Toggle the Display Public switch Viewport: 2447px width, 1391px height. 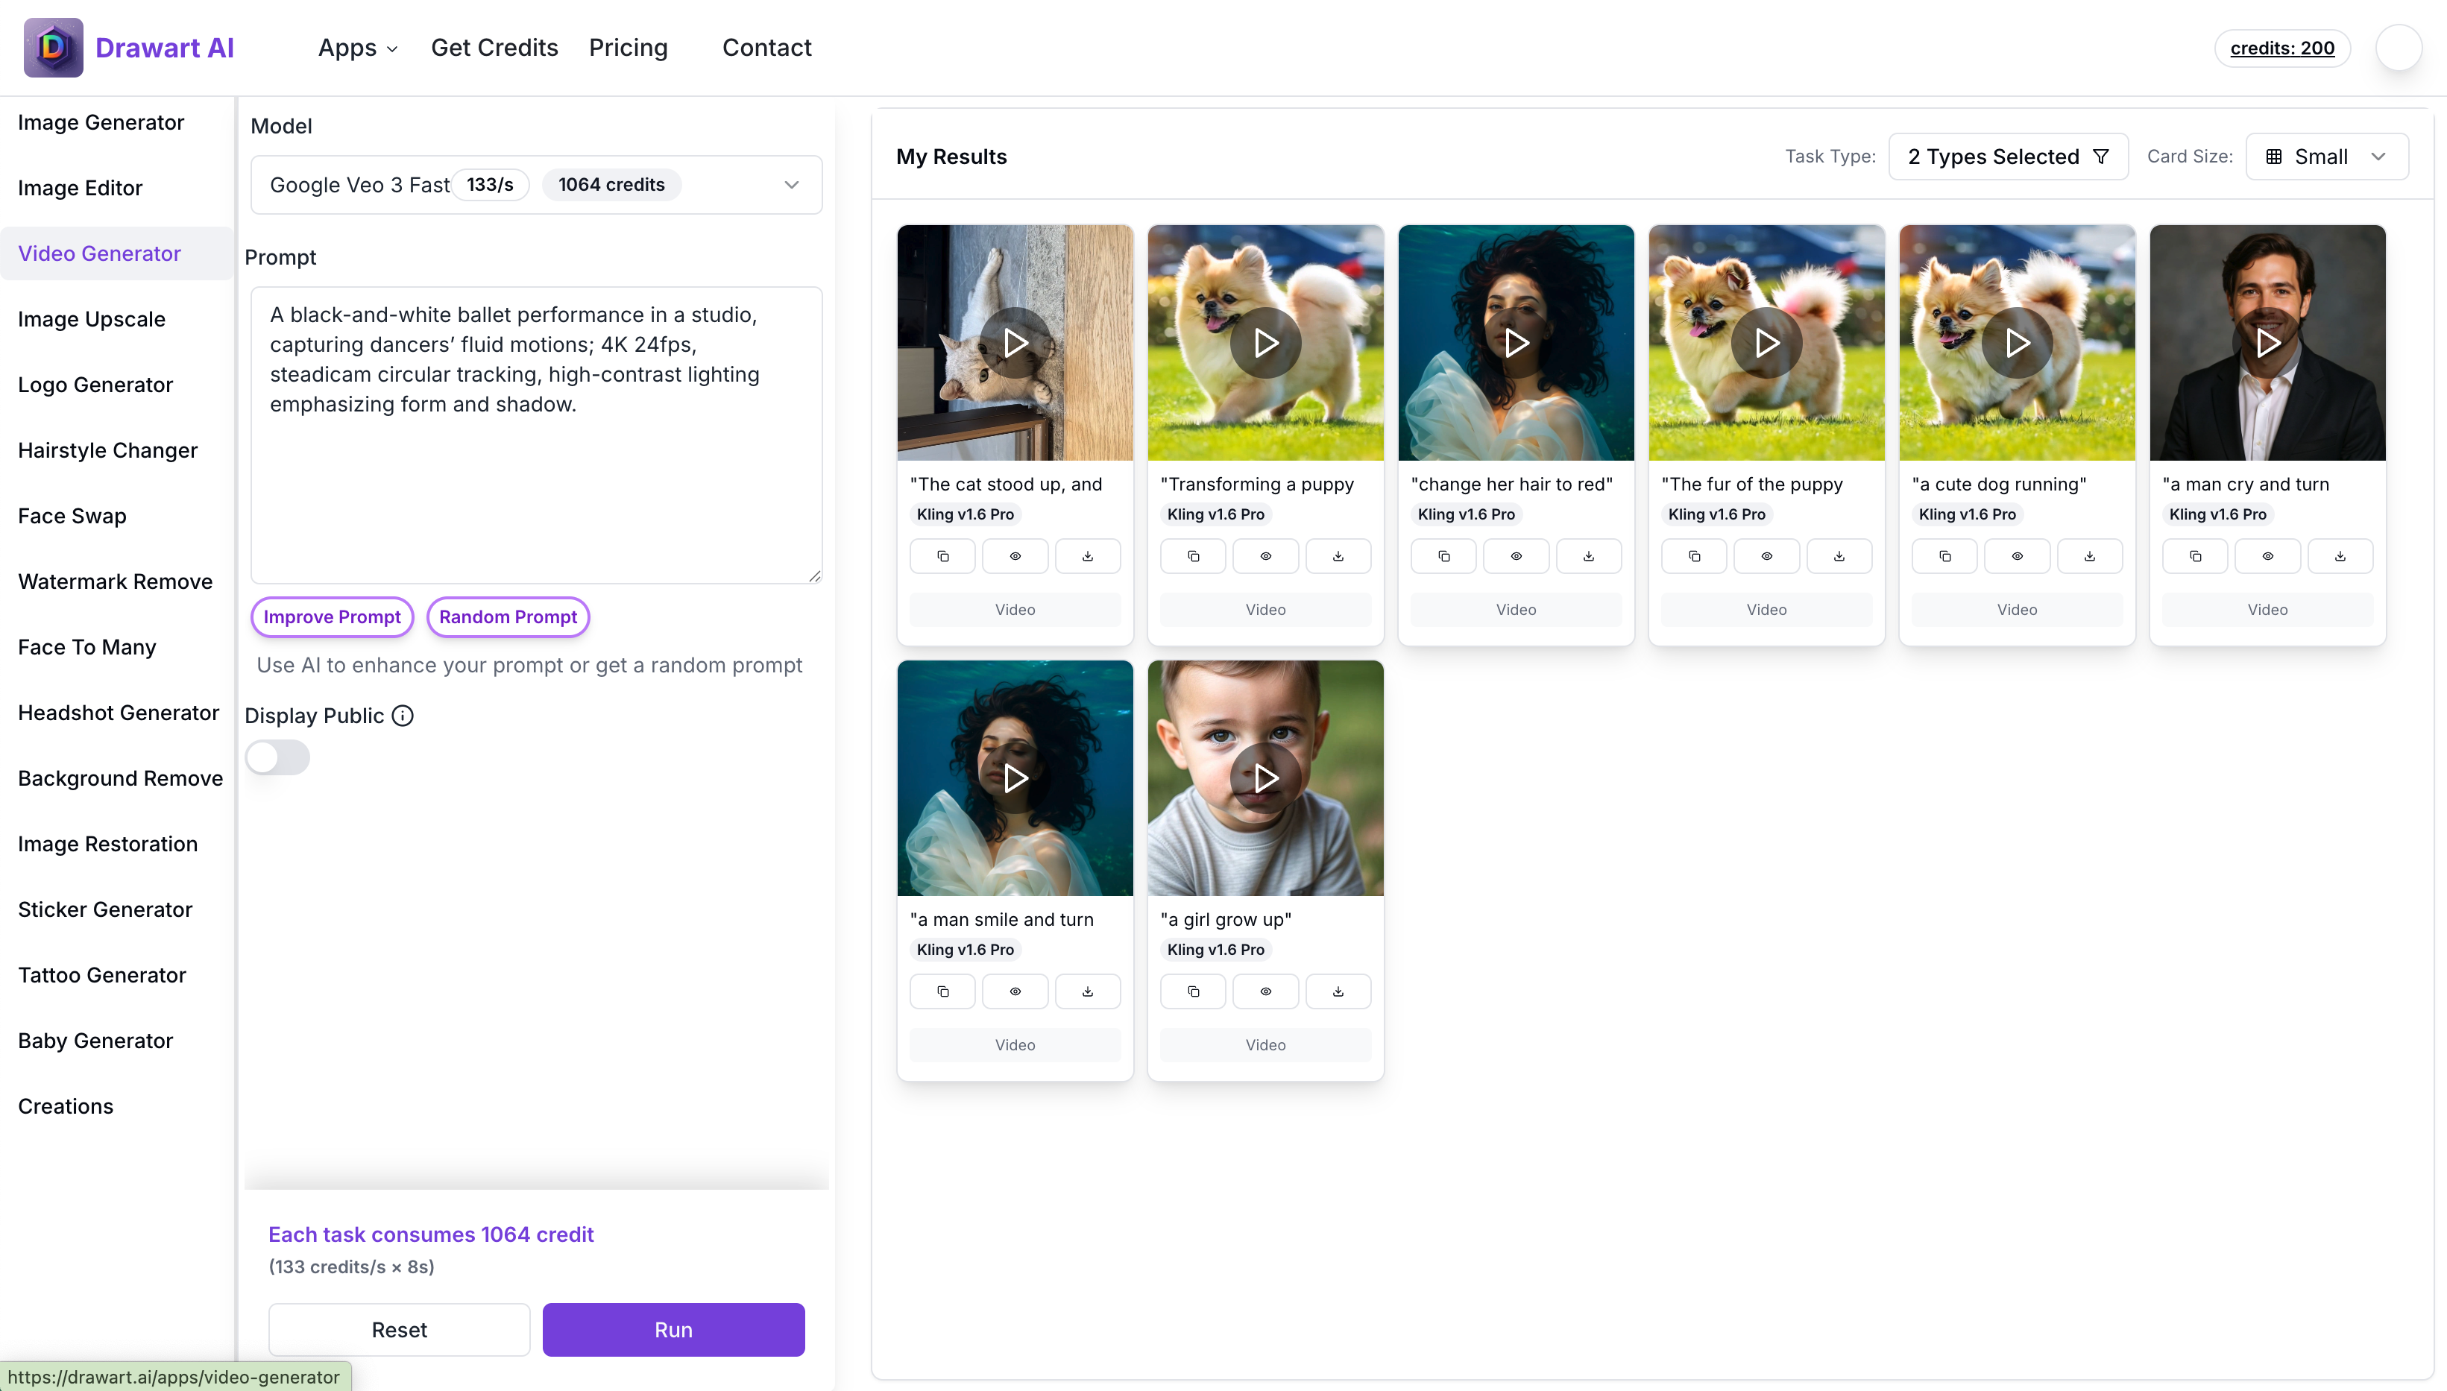277,757
